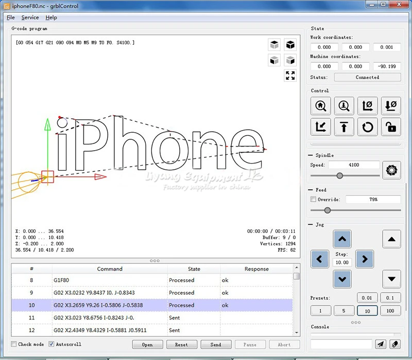The image size is (412, 360).
Task: Open the File menu
Action: 10,17
